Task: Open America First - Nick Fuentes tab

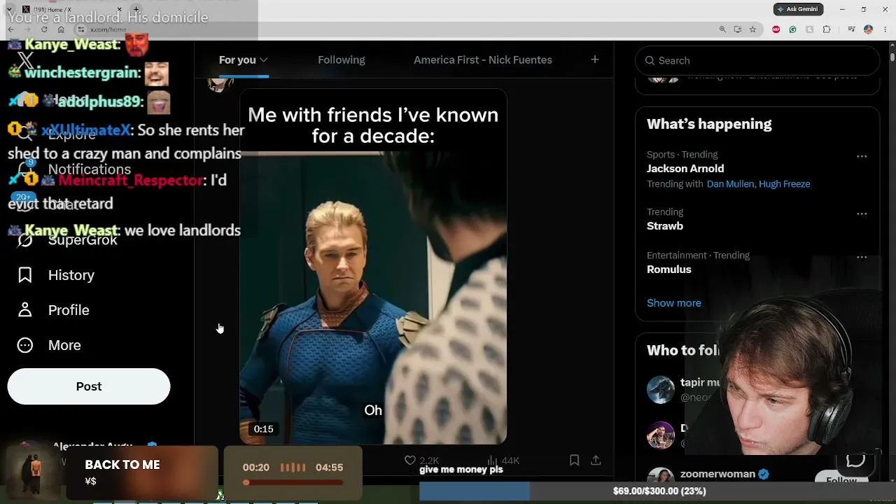Action: tap(483, 59)
